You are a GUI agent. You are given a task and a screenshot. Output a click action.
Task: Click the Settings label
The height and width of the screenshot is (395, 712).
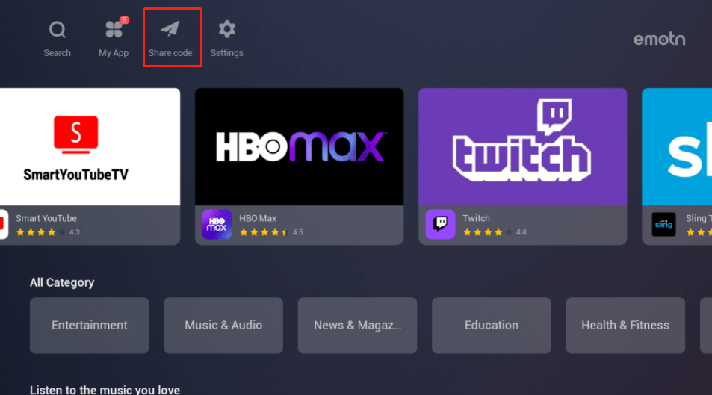click(226, 53)
